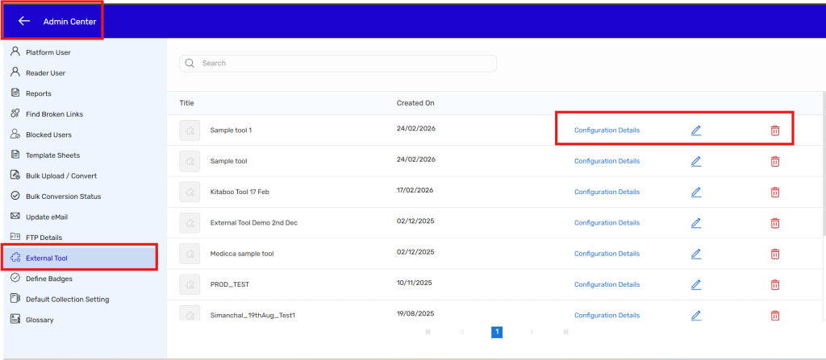Click the Sample tool thumbnail image
The height and width of the screenshot is (360, 826).
(190, 161)
